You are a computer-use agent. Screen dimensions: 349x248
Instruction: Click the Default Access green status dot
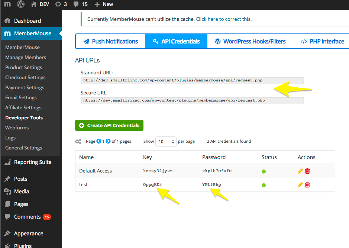point(264,171)
